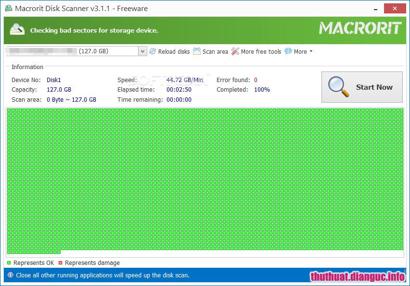The width and height of the screenshot is (410, 286).
Task: Minimize the Macrorit Disk Scanner window
Action: pos(376,9)
